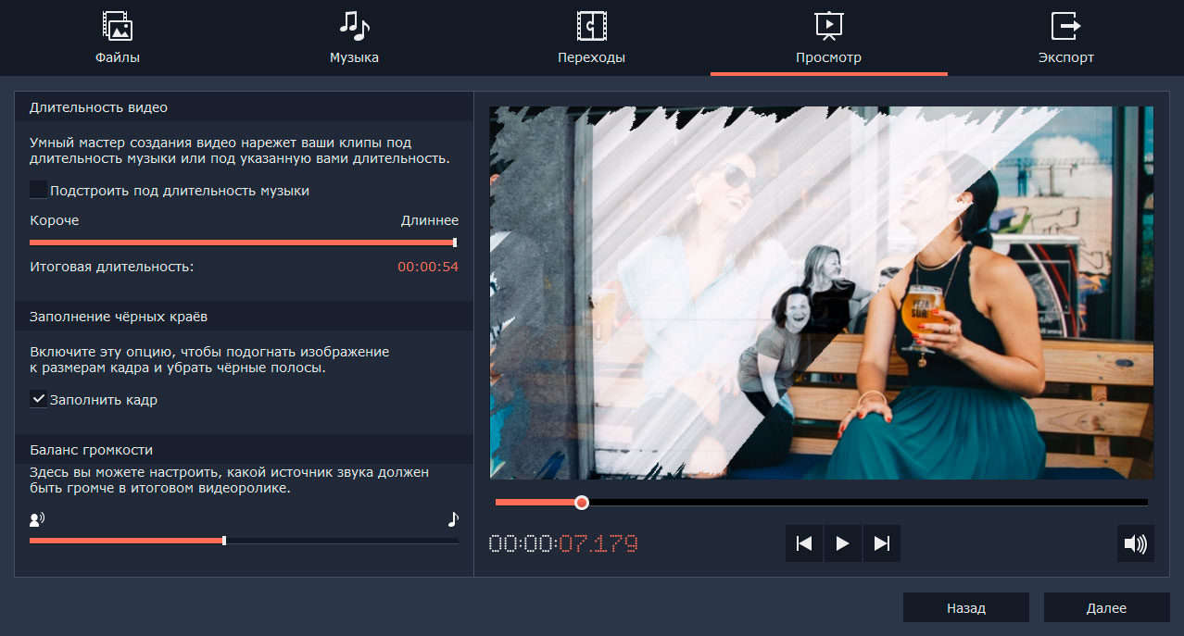The width and height of the screenshot is (1184, 636).
Task: Click the playback seek bar handle
Action: (x=582, y=503)
